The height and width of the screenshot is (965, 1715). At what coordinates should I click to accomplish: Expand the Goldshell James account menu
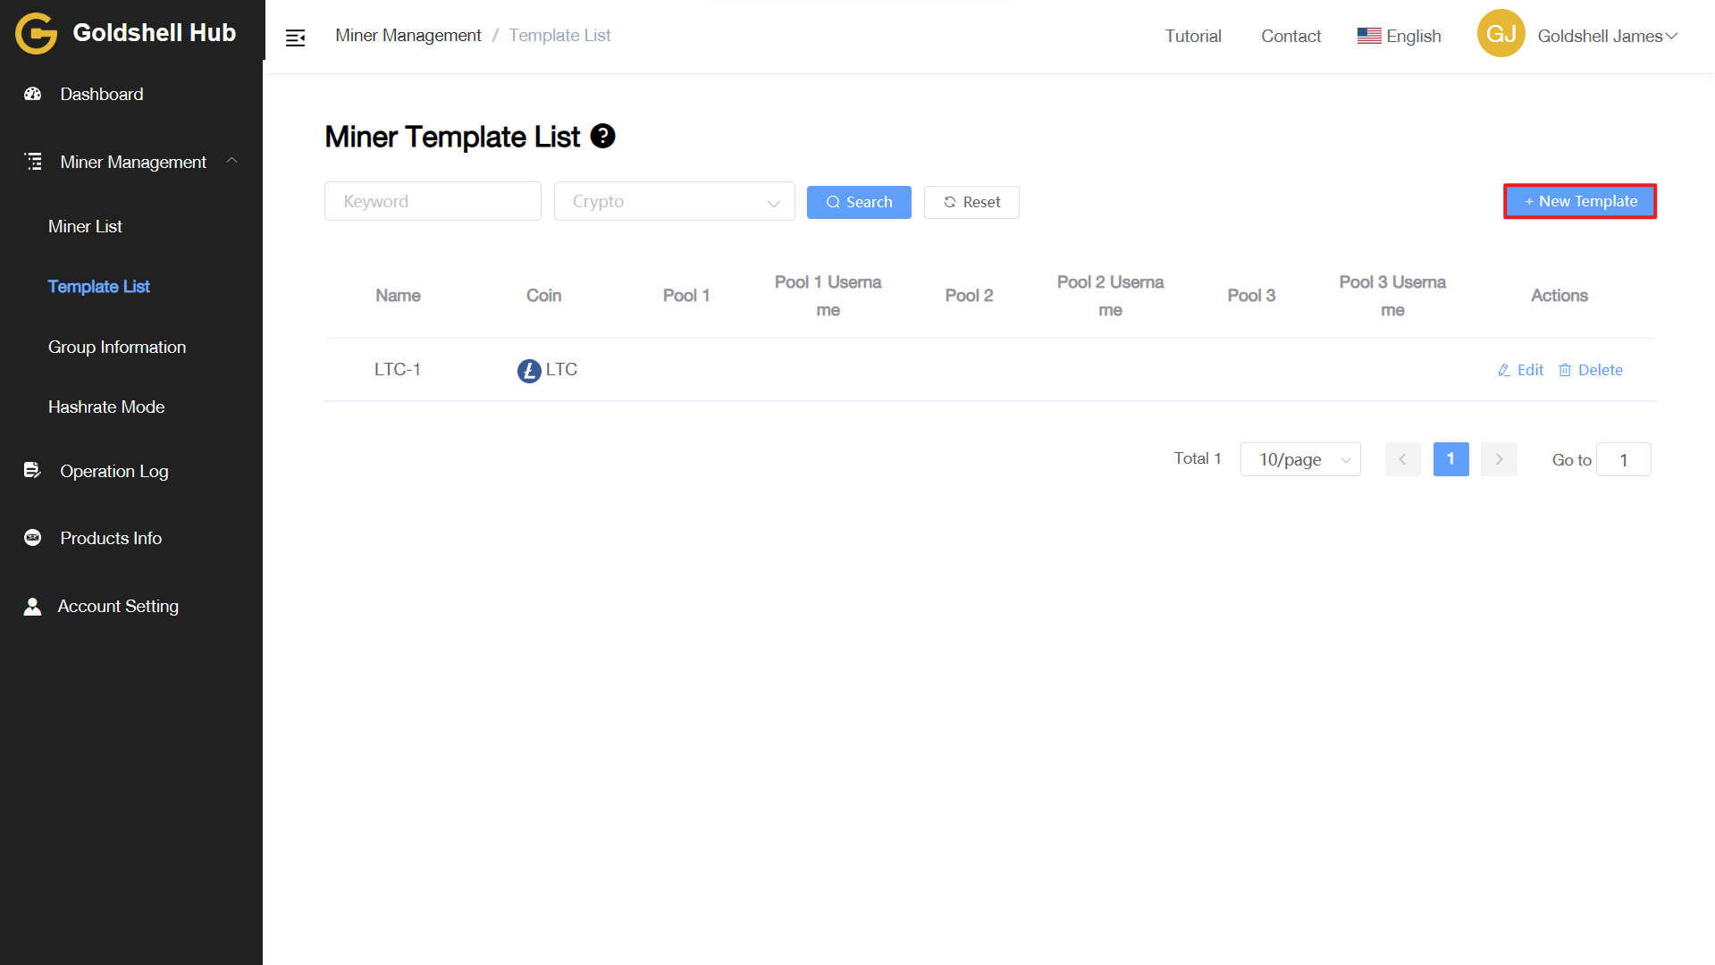click(1607, 36)
